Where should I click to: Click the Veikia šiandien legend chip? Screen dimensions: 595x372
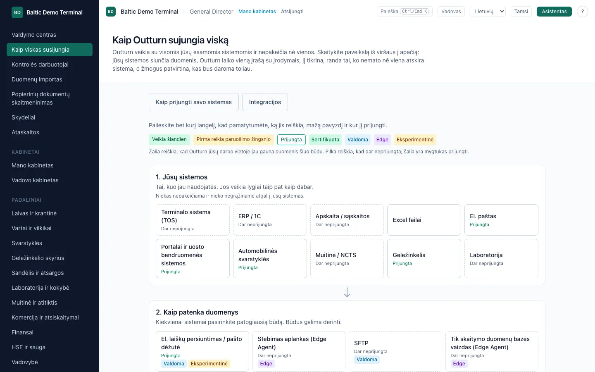point(169,140)
